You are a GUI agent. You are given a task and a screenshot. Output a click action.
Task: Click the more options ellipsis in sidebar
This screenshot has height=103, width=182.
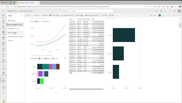3,93
